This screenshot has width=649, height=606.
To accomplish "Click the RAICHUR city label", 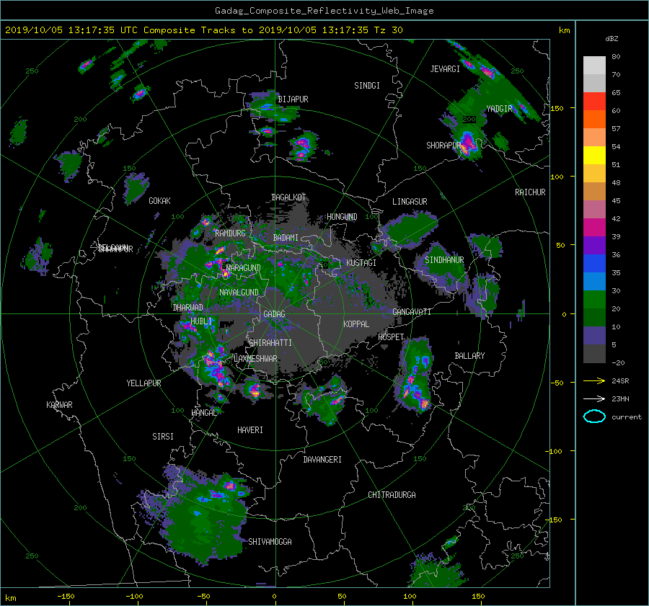I will click(530, 192).
